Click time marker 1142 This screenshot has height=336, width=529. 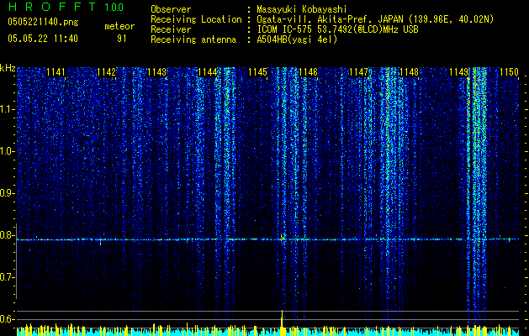pyautogui.click(x=106, y=72)
